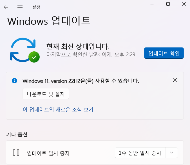Click the 마지막으로 확인한 날짜 text
The image size is (190, 165).
[91, 54]
